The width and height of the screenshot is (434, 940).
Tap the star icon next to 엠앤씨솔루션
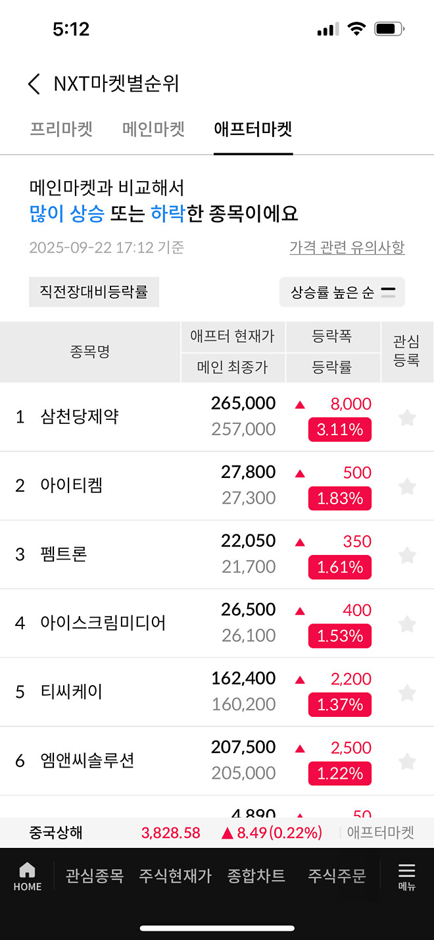click(407, 761)
